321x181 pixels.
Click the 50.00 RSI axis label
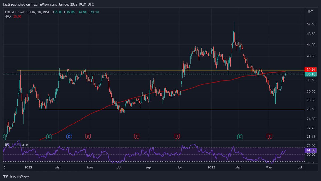click(311, 154)
